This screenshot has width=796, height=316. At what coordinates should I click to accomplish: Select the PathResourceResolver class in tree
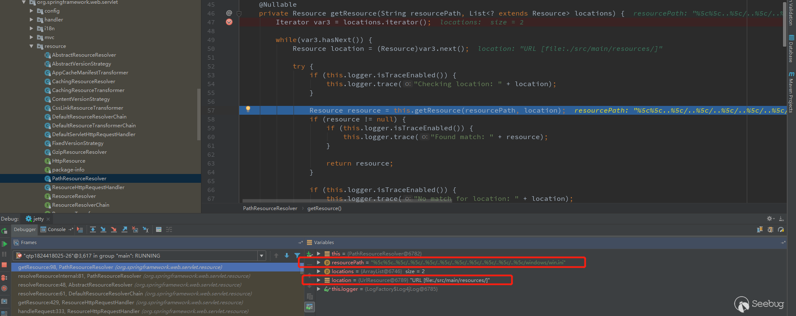click(79, 179)
